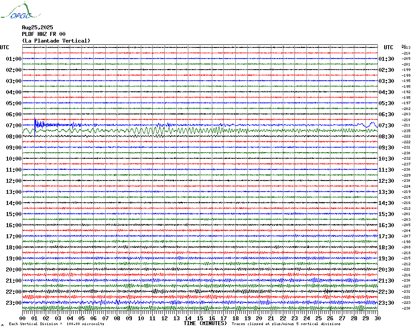Select the 02:00 row label
Image resolution: width=413 pixels, height=330 pixels.
pyautogui.click(x=14, y=70)
